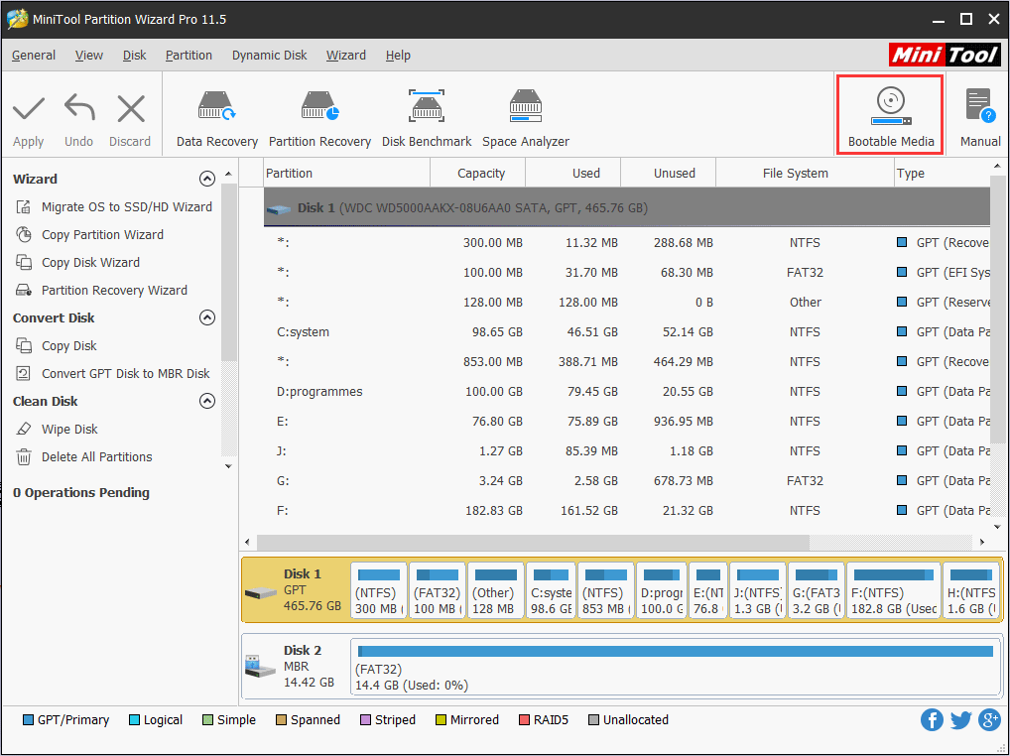Click the Convert GPT Disk to MBR Disk link
The width and height of the screenshot is (1010, 756).
click(x=126, y=373)
